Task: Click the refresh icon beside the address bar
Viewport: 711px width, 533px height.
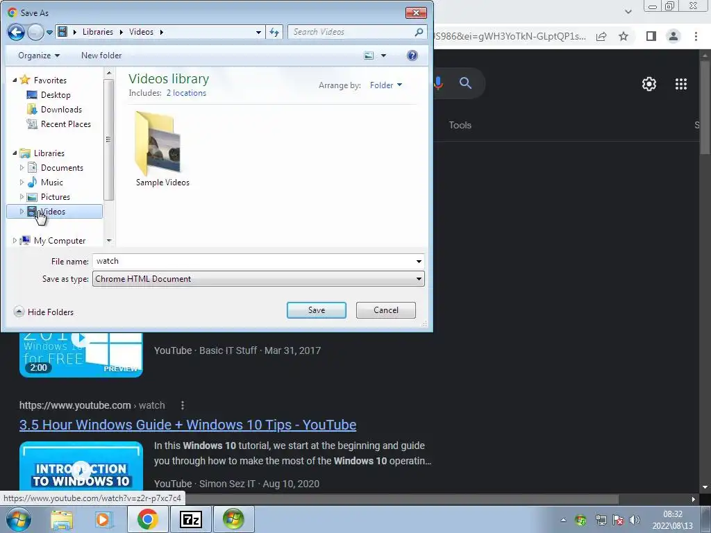Action: click(x=274, y=32)
